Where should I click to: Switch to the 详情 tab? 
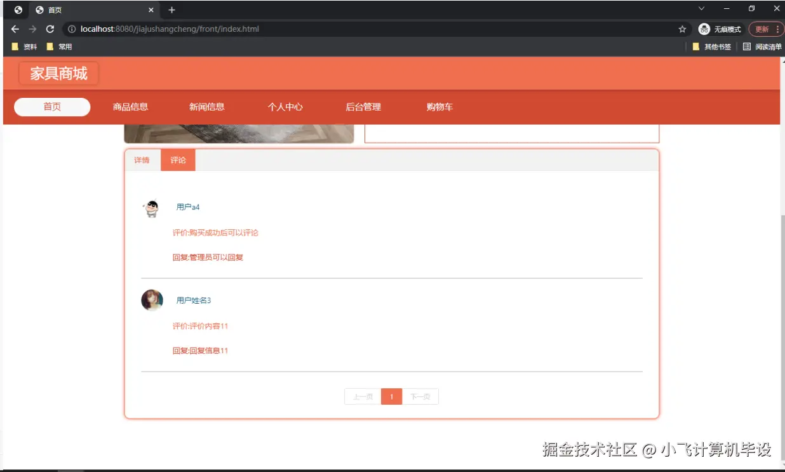tap(142, 160)
